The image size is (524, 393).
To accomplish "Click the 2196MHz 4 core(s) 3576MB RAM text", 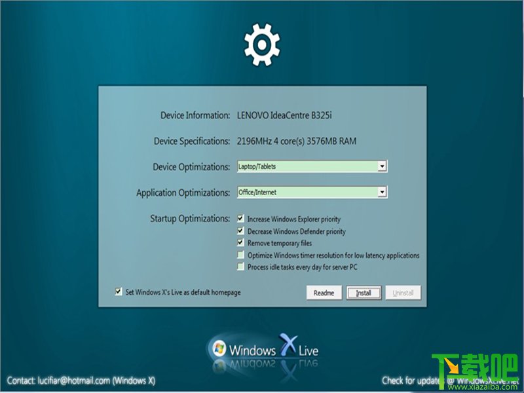I will (297, 141).
